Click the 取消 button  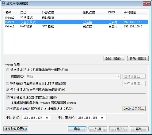98,129
